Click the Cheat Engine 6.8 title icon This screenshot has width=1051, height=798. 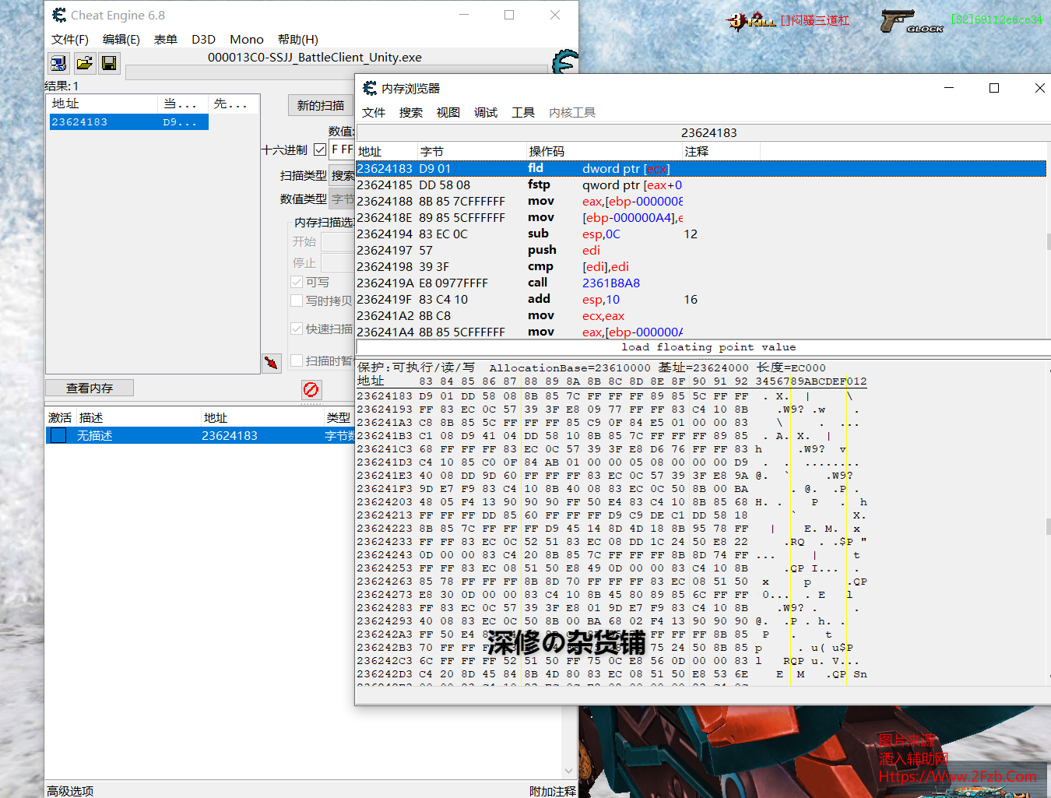point(59,15)
